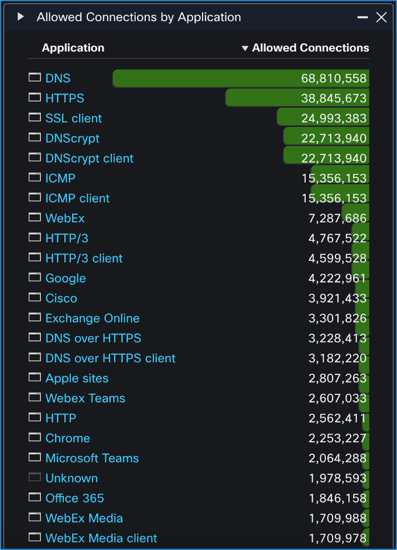Click the icon next to WebEx row

[35, 218]
